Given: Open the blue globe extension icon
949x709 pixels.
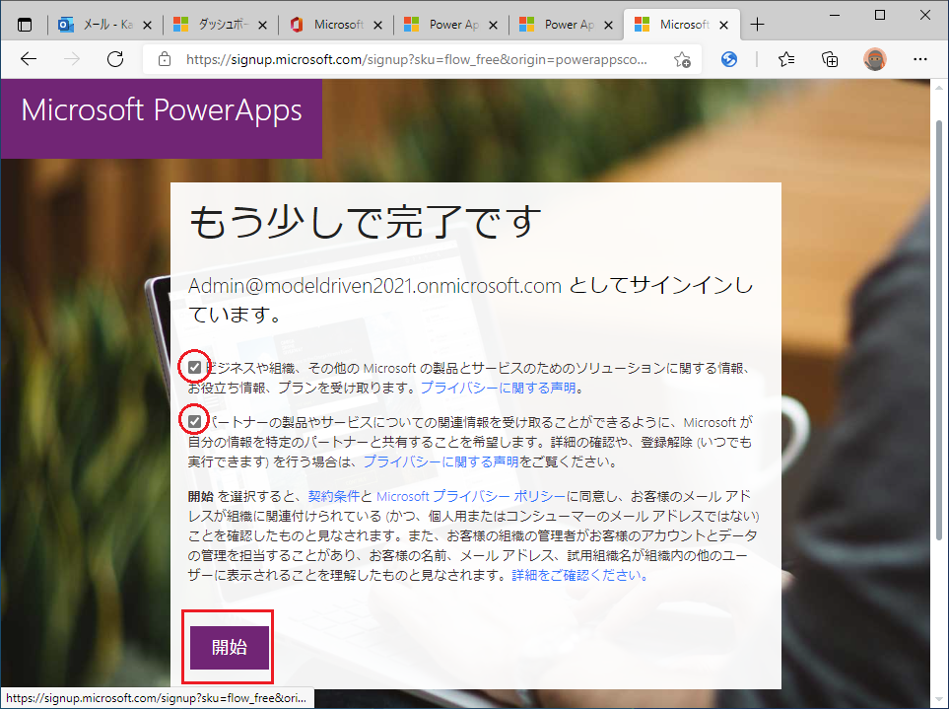Looking at the screenshot, I should [729, 59].
